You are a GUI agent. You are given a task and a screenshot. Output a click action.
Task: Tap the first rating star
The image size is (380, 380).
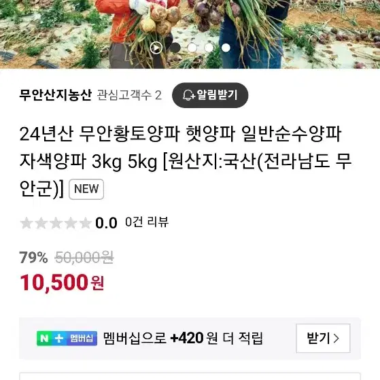coord(27,223)
